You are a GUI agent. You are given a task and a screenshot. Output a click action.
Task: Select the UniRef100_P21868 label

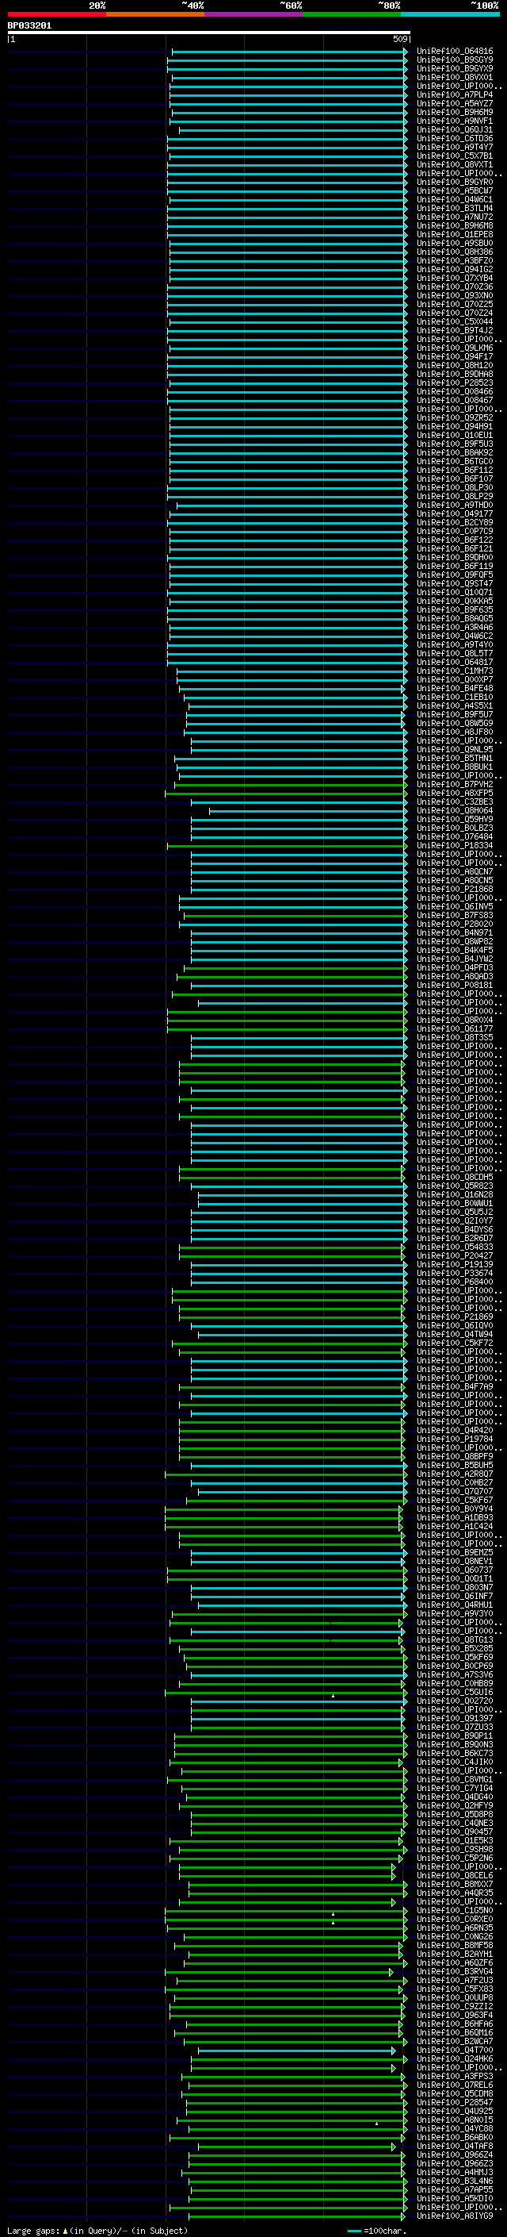pyautogui.click(x=455, y=890)
